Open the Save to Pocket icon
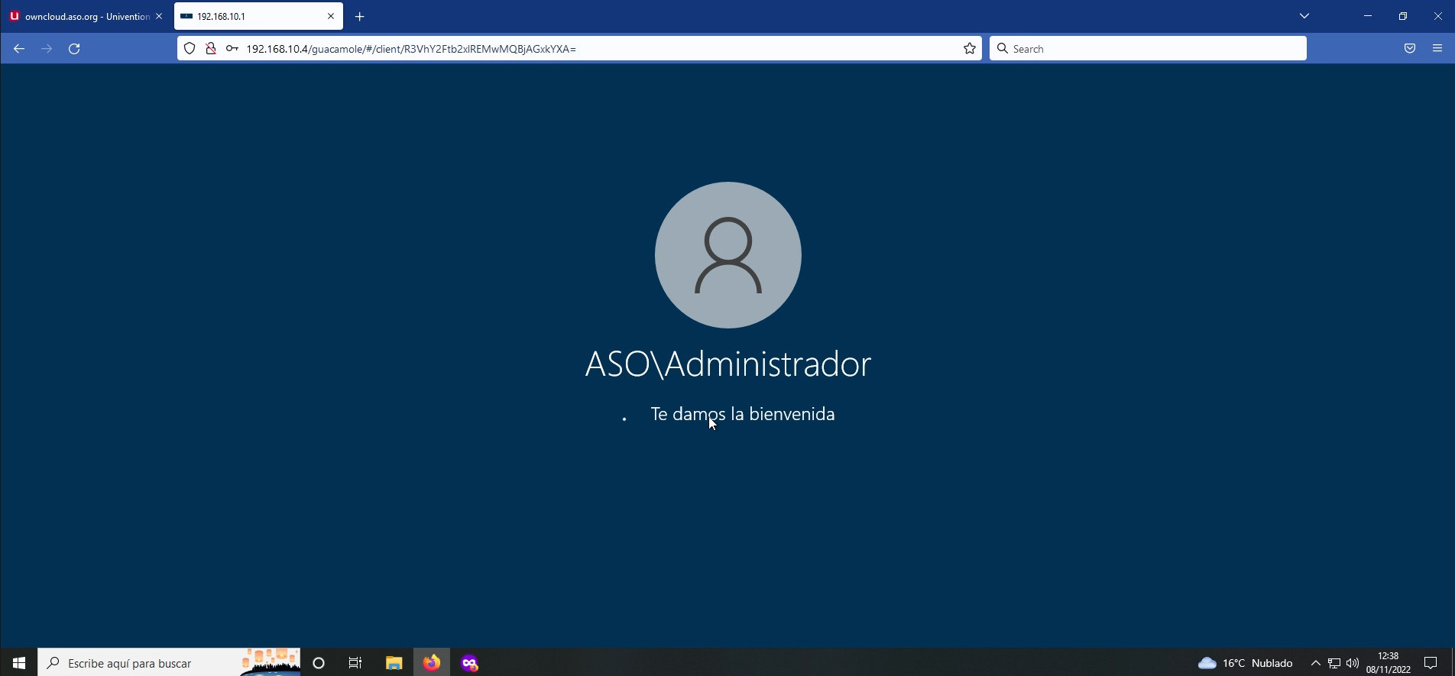The width and height of the screenshot is (1455, 676). (1409, 49)
